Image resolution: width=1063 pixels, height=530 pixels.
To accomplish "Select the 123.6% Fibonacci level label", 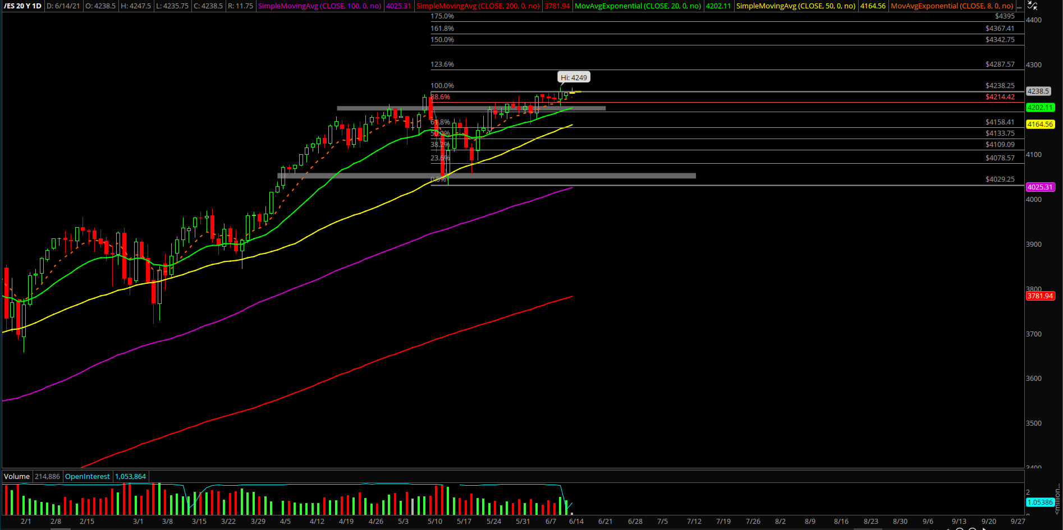I will click(x=442, y=64).
